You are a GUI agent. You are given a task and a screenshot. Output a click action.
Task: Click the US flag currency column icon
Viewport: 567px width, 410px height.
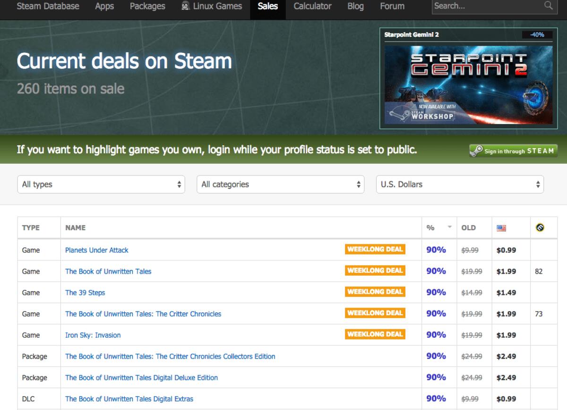(501, 227)
